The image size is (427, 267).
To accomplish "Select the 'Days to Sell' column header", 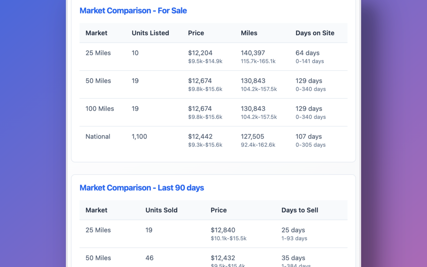I will [x=300, y=210].
